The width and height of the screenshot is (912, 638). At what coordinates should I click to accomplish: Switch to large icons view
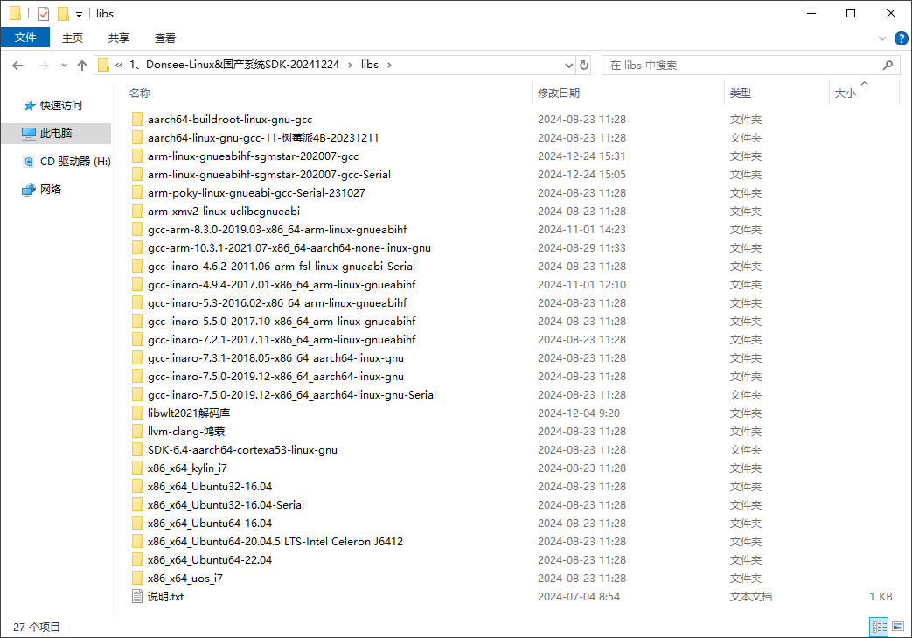tap(897, 627)
